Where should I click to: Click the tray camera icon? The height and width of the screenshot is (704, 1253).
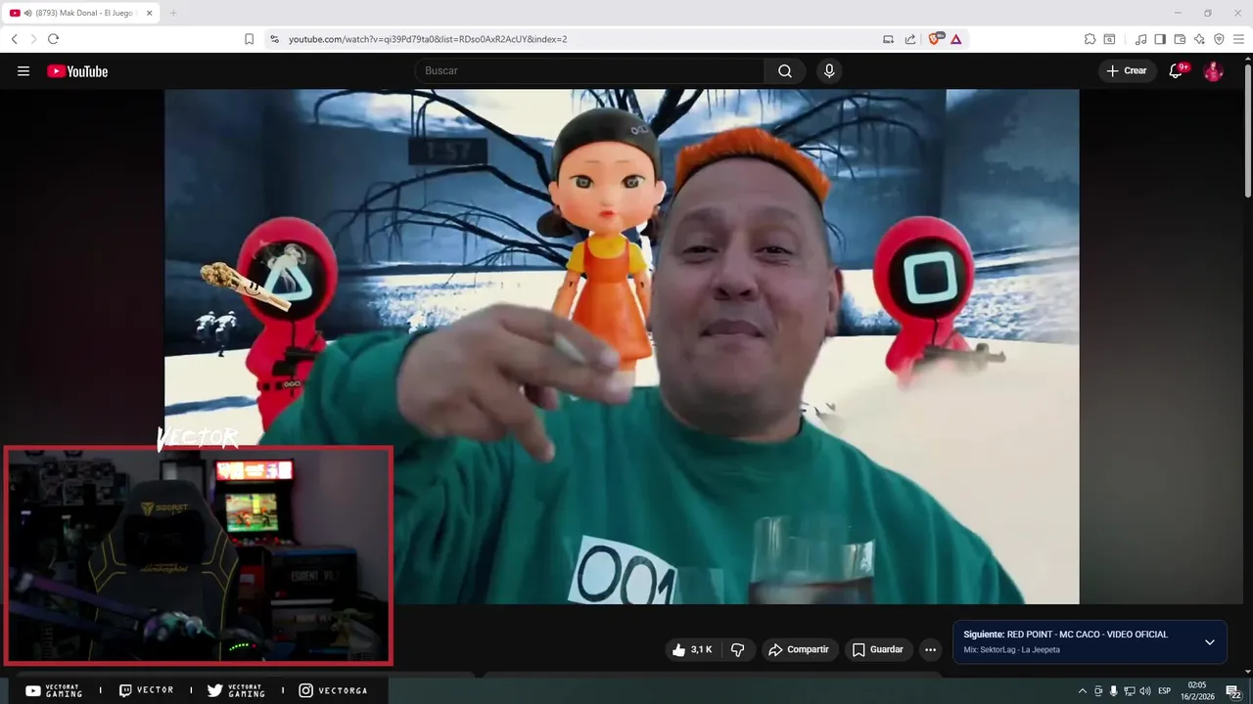[x=1098, y=691]
